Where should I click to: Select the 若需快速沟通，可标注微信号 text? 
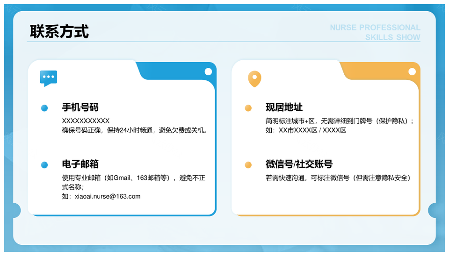point(308,178)
